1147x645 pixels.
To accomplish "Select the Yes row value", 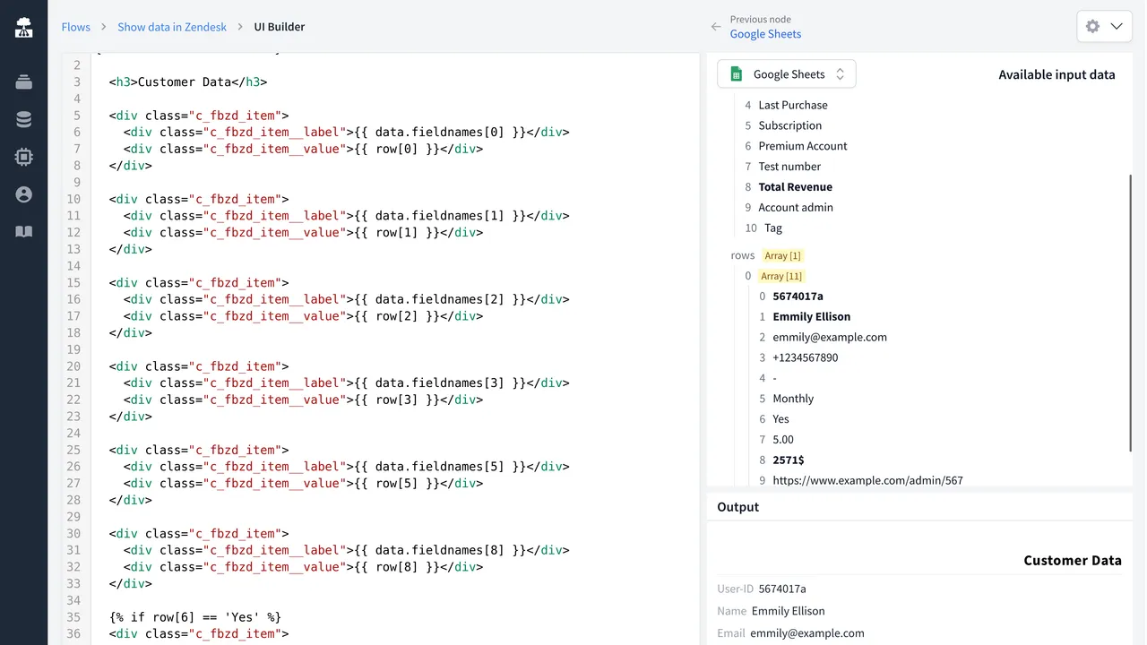I will 780,419.
